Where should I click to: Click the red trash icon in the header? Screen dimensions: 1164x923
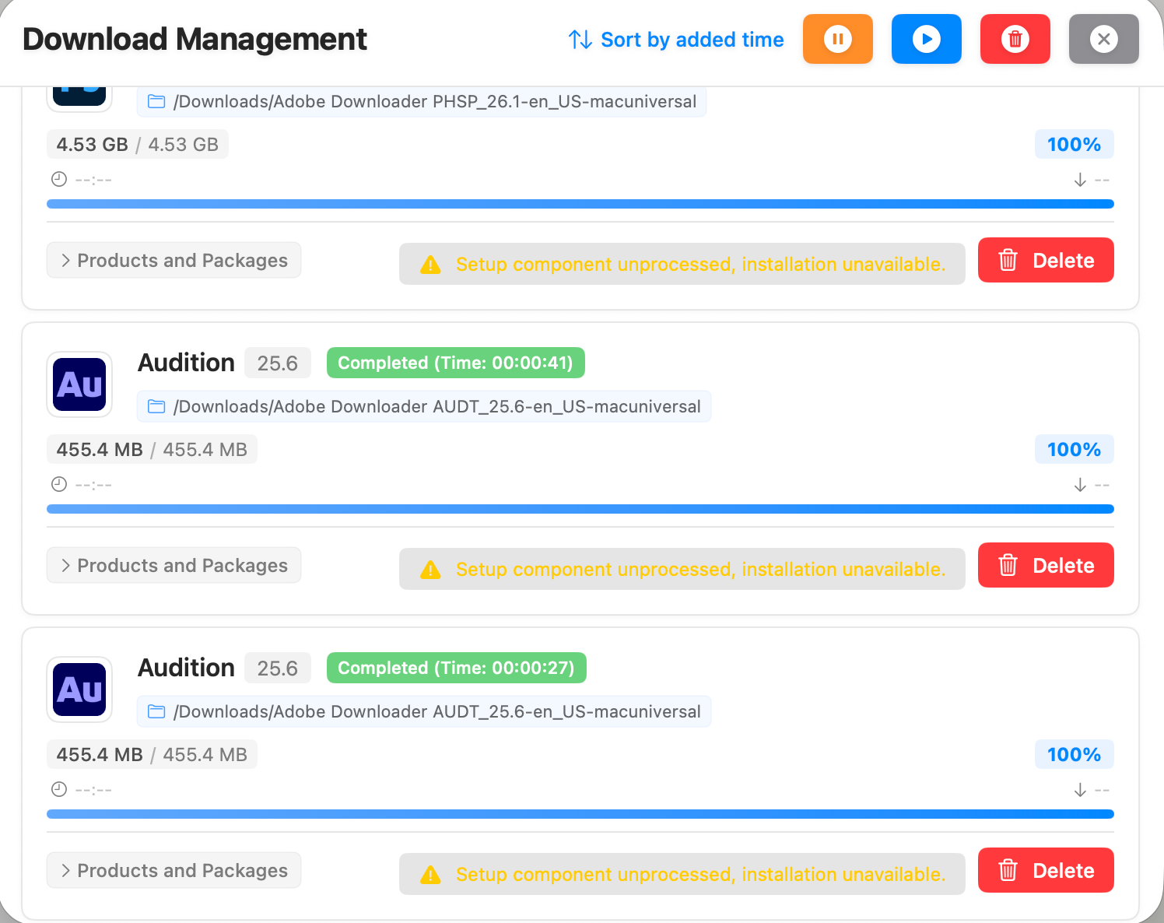pos(1015,39)
